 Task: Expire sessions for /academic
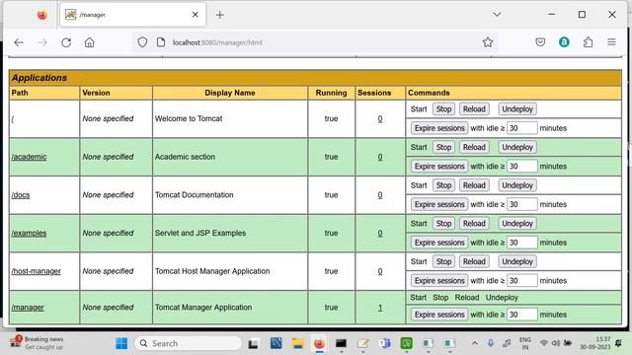pos(439,167)
